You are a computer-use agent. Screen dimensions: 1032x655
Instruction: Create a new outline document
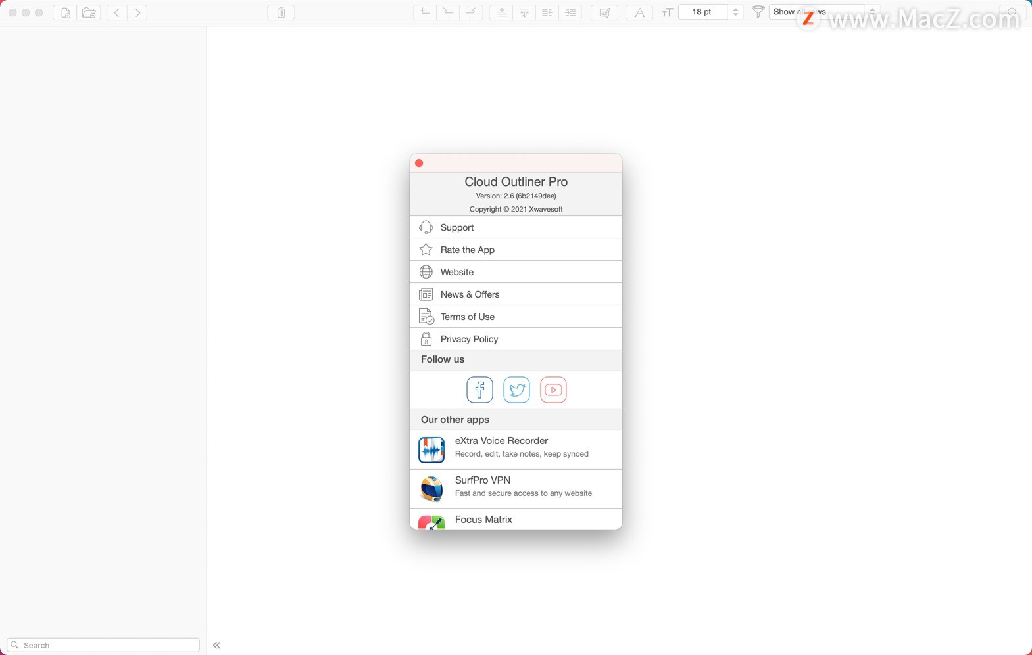pos(65,12)
